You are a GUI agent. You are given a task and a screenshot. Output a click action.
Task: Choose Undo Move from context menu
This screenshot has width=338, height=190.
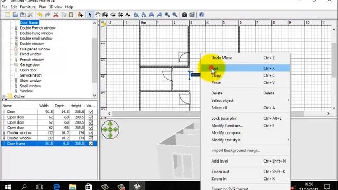(246, 58)
